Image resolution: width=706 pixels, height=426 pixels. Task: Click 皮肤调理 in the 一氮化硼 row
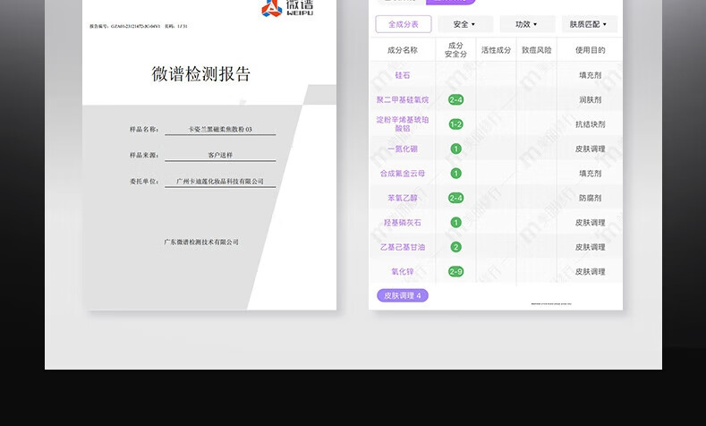click(x=590, y=149)
